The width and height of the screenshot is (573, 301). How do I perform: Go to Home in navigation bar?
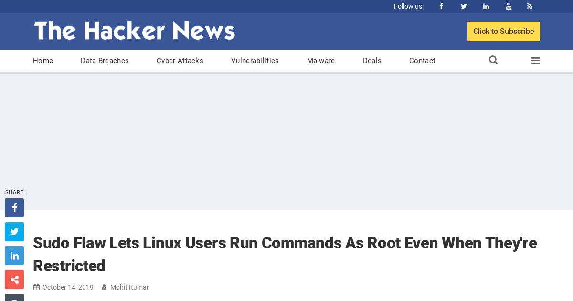43,61
